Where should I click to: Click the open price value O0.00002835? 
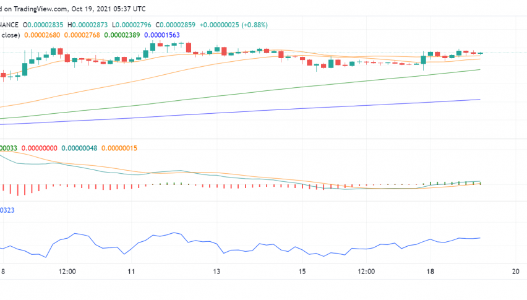pos(43,25)
